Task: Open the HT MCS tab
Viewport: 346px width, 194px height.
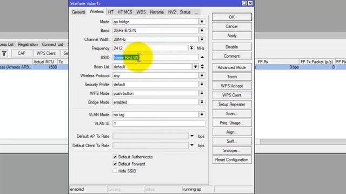Action: coord(125,12)
